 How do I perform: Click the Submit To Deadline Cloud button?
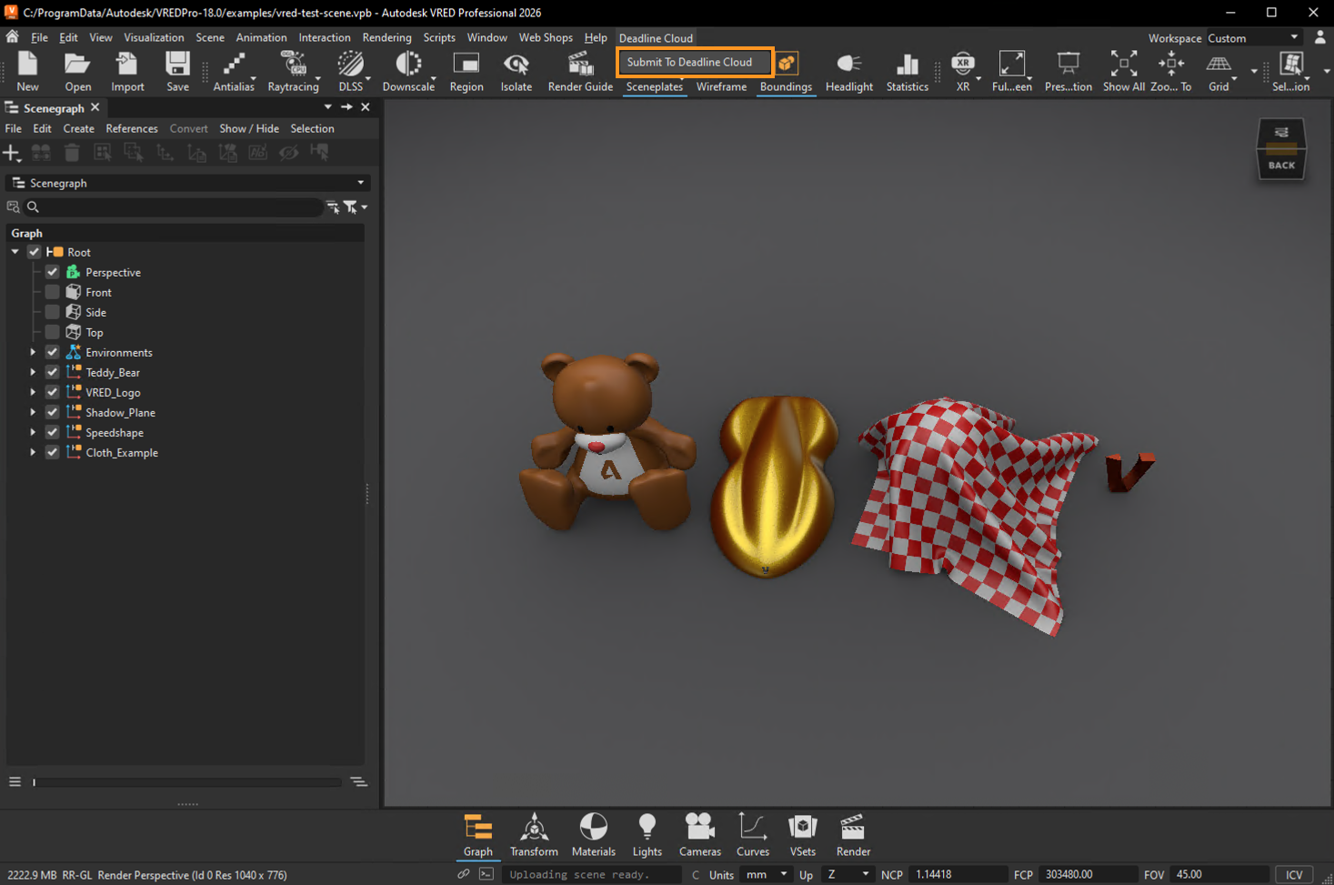pyautogui.click(x=694, y=62)
